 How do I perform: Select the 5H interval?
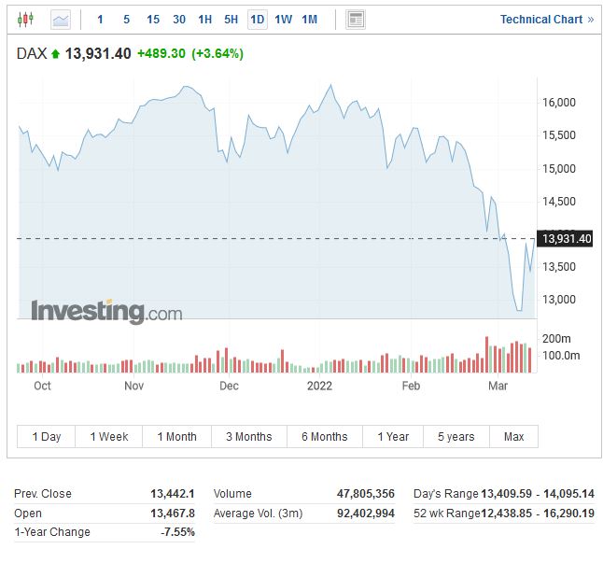231,19
